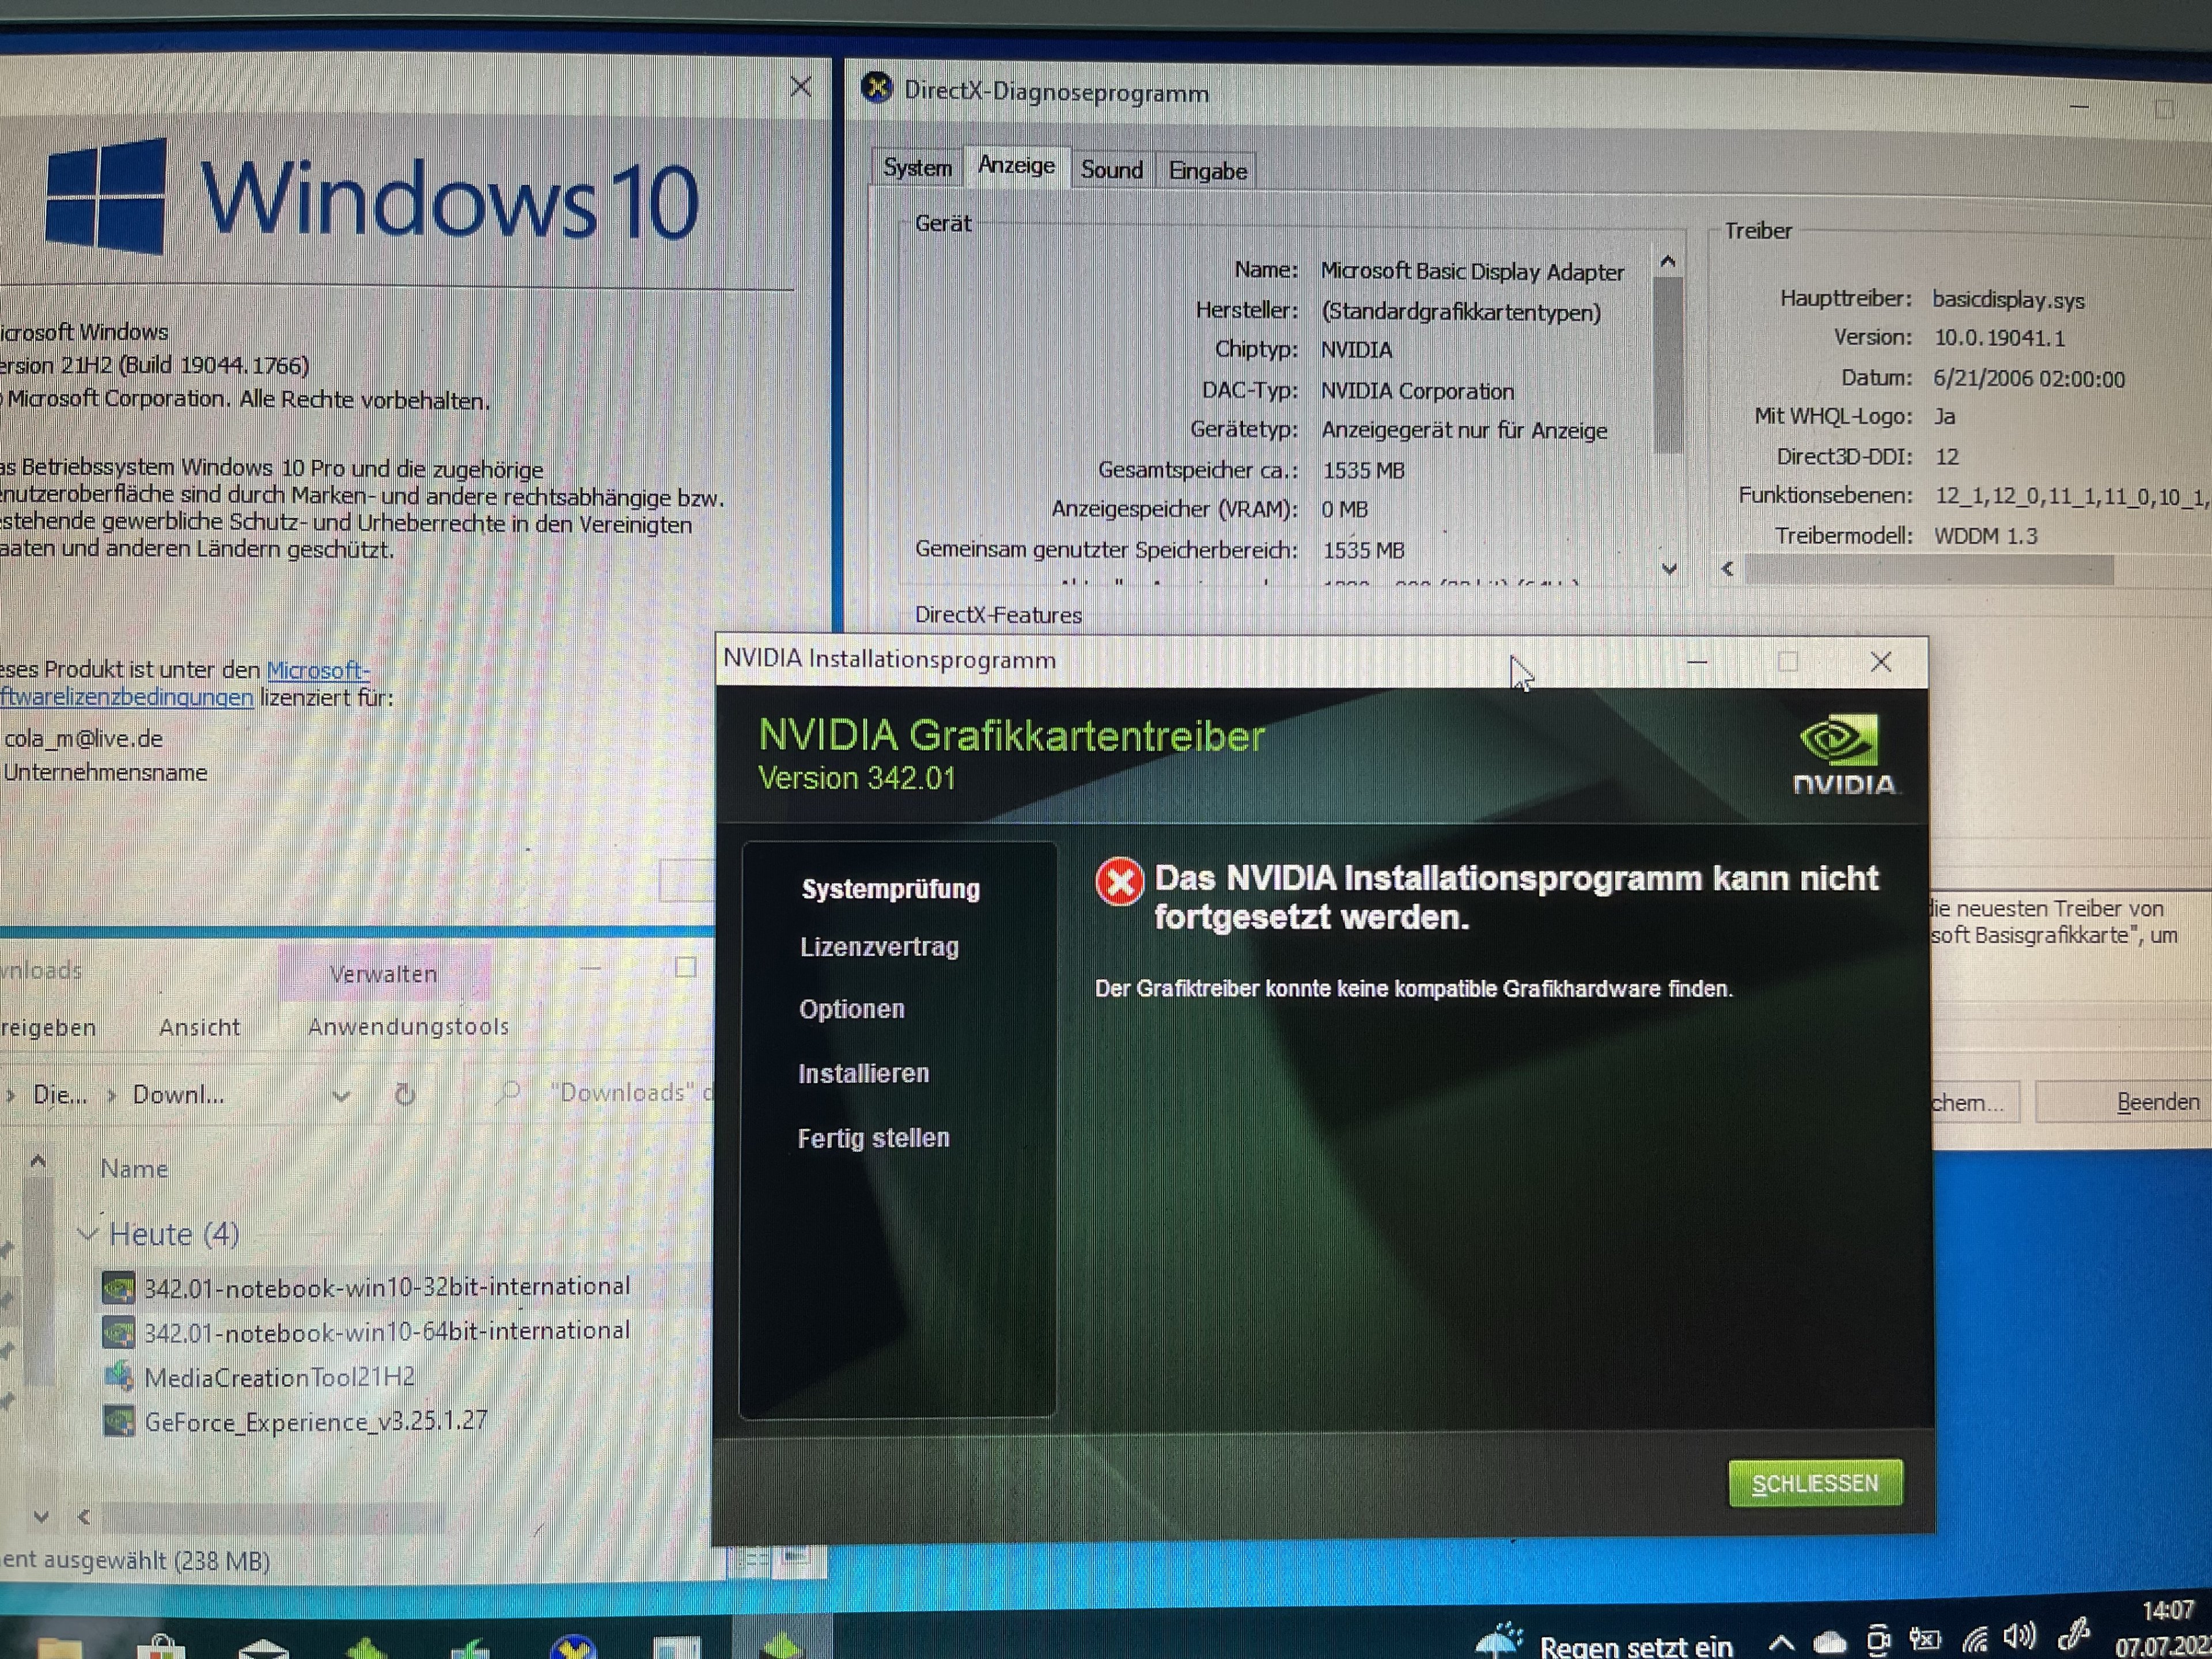Expand the address bar history dropdown

341,1096
